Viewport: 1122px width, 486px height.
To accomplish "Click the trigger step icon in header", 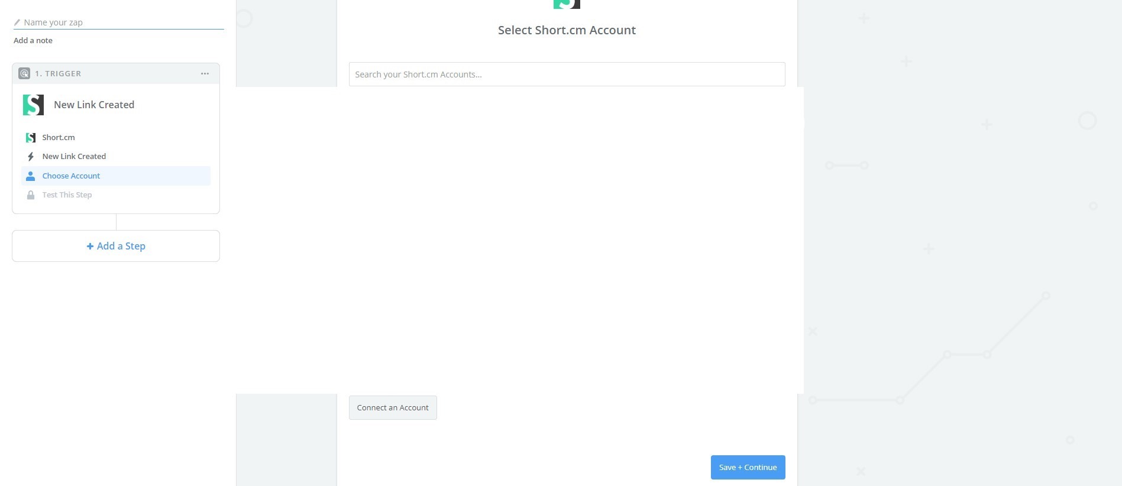I will [24, 73].
